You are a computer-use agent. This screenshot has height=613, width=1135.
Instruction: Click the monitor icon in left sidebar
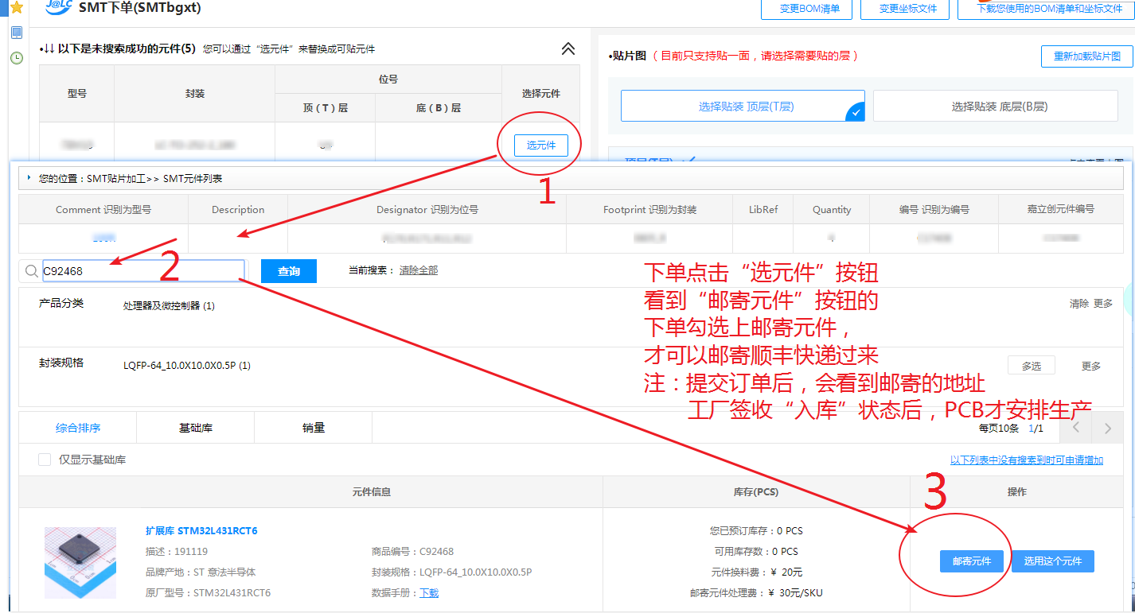pyautogui.click(x=16, y=33)
